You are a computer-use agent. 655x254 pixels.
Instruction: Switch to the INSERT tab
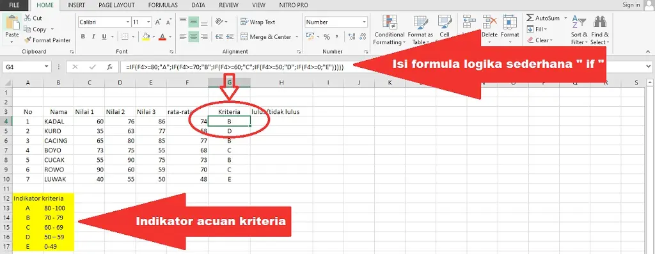75,5
